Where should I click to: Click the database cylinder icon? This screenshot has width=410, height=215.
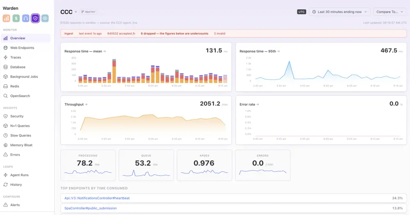point(5,67)
